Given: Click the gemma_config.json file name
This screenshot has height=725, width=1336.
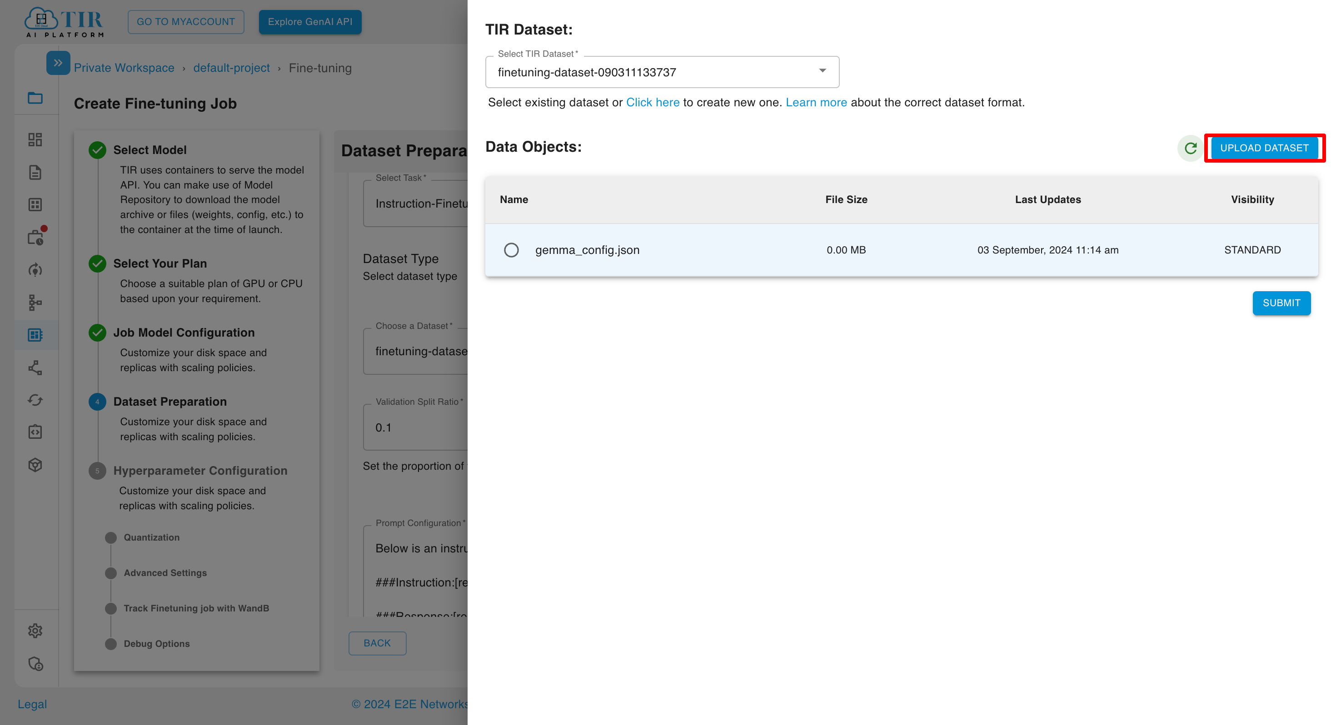Looking at the screenshot, I should point(587,250).
